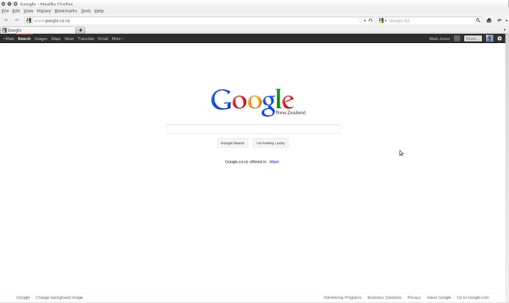509x303 pixels.
Task: Click I'm Feeling Lucky button
Action: (x=270, y=143)
